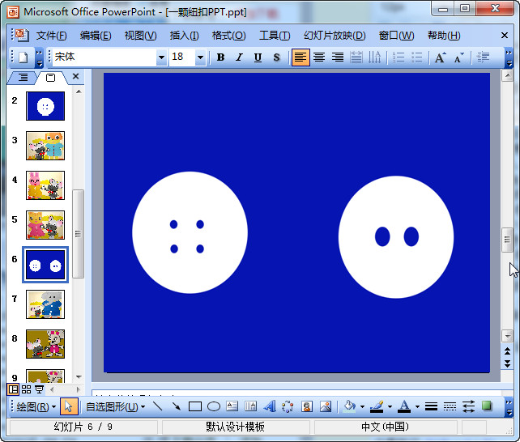This screenshot has width=520, height=442.
Task: Toggle numbered list formatting
Action: click(x=399, y=57)
